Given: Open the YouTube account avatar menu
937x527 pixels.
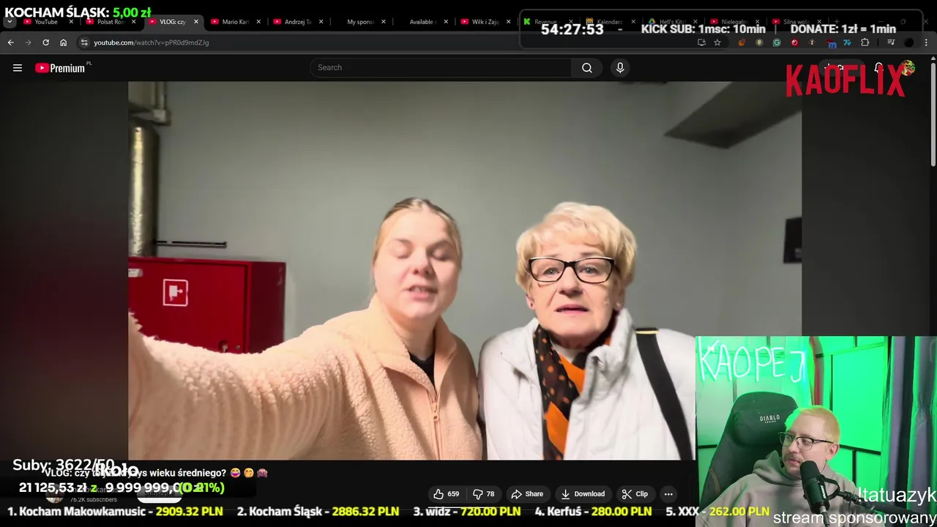Looking at the screenshot, I should 908,68.
